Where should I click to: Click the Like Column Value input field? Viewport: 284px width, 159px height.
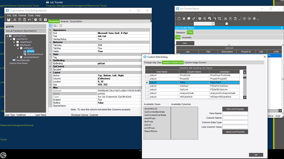(x=235, y=127)
